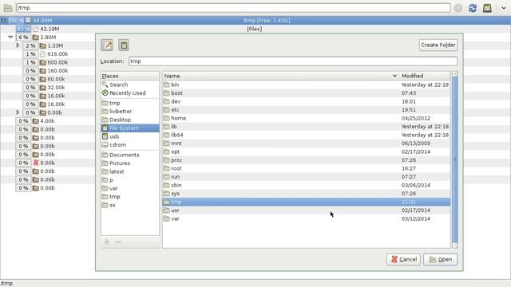Click the 04/25/2012 modified date cell
The height and width of the screenshot is (287, 511).
click(415, 118)
